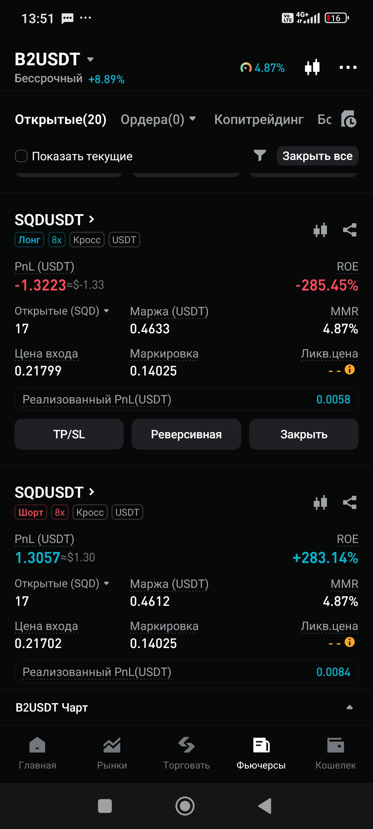Expand the B2USDT trading pair selector
373x829 pixels.
[90, 59]
